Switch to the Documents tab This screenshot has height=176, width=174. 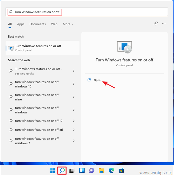38,24
